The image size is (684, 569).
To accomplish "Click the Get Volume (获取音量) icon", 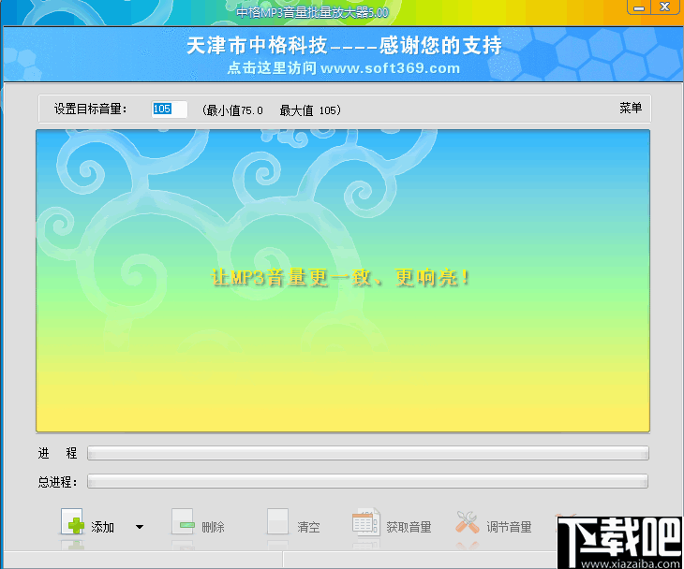I will coord(365,521).
